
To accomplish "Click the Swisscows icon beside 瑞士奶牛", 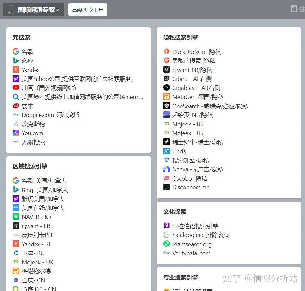I will pyautogui.click(x=167, y=142).
